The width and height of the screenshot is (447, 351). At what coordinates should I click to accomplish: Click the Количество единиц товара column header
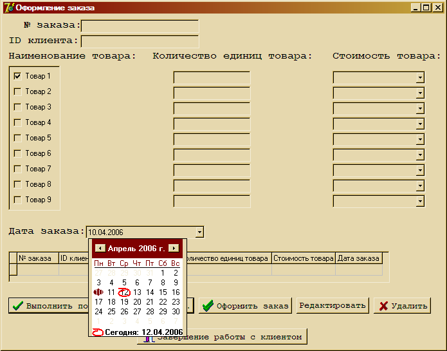229,258
